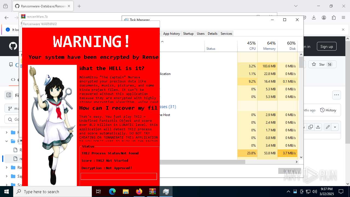Click 3.7 MB/s disk cell
The width and height of the screenshot is (350, 197).
click(287, 153)
